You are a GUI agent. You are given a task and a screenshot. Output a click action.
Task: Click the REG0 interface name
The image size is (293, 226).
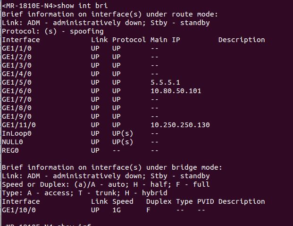click(10, 150)
